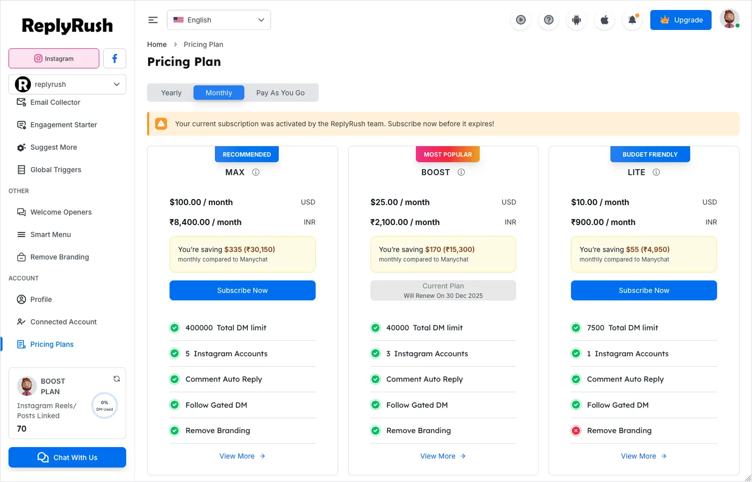This screenshot has width=752, height=482.
Task: Open the English language dropdown
Action: (x=219, y=20)
